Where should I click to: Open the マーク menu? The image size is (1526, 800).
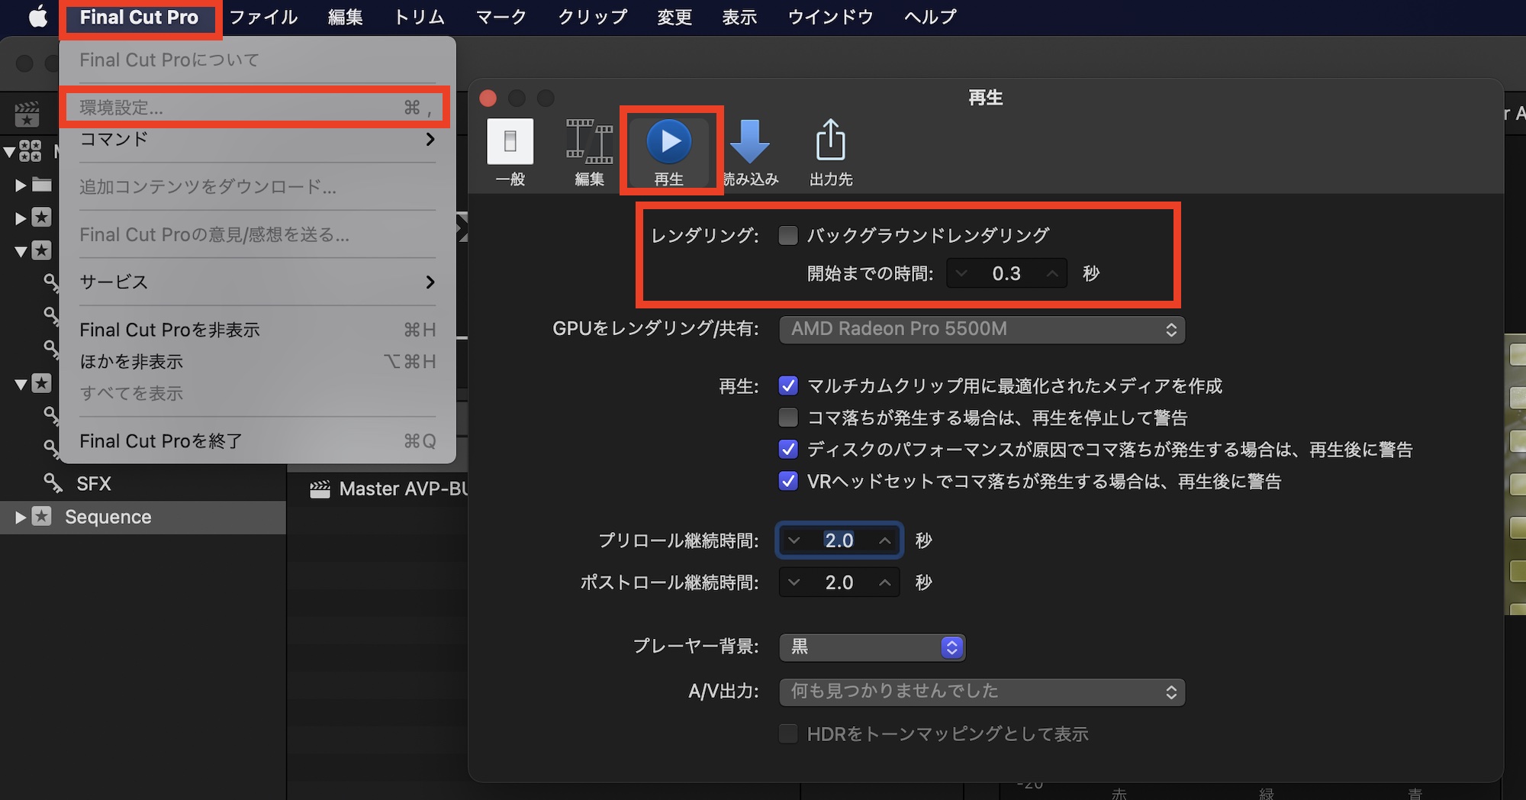501,17
